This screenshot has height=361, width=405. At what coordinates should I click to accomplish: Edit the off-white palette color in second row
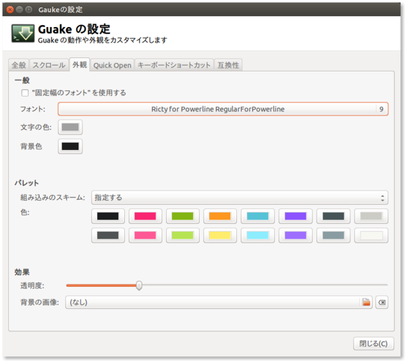pos(371,235)
